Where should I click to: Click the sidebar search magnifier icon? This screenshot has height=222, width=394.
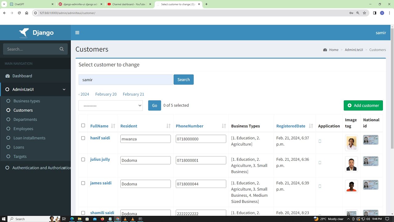click(62, 49)
